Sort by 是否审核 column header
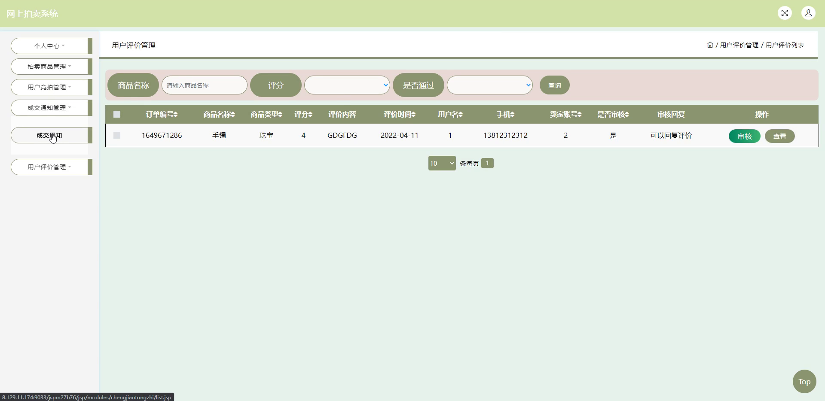Viewport: 825px width, 401px height. 613,115
